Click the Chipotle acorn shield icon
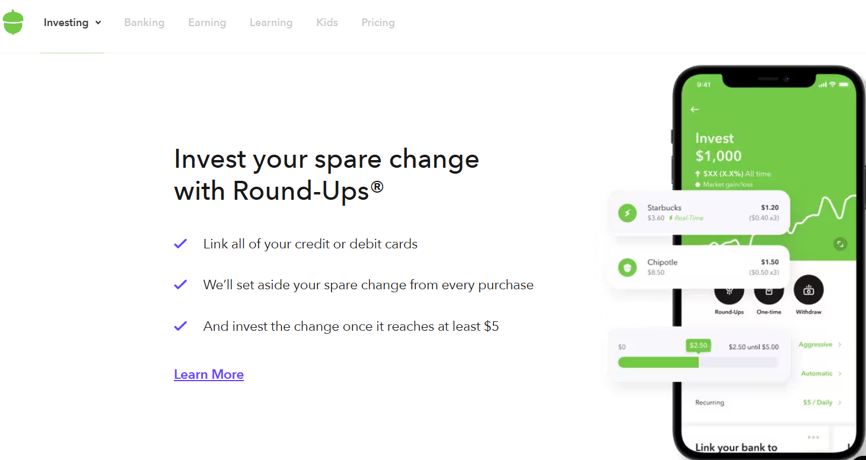Screen dimensions: 866x460 pyautogui.click(x=628, y=267)
